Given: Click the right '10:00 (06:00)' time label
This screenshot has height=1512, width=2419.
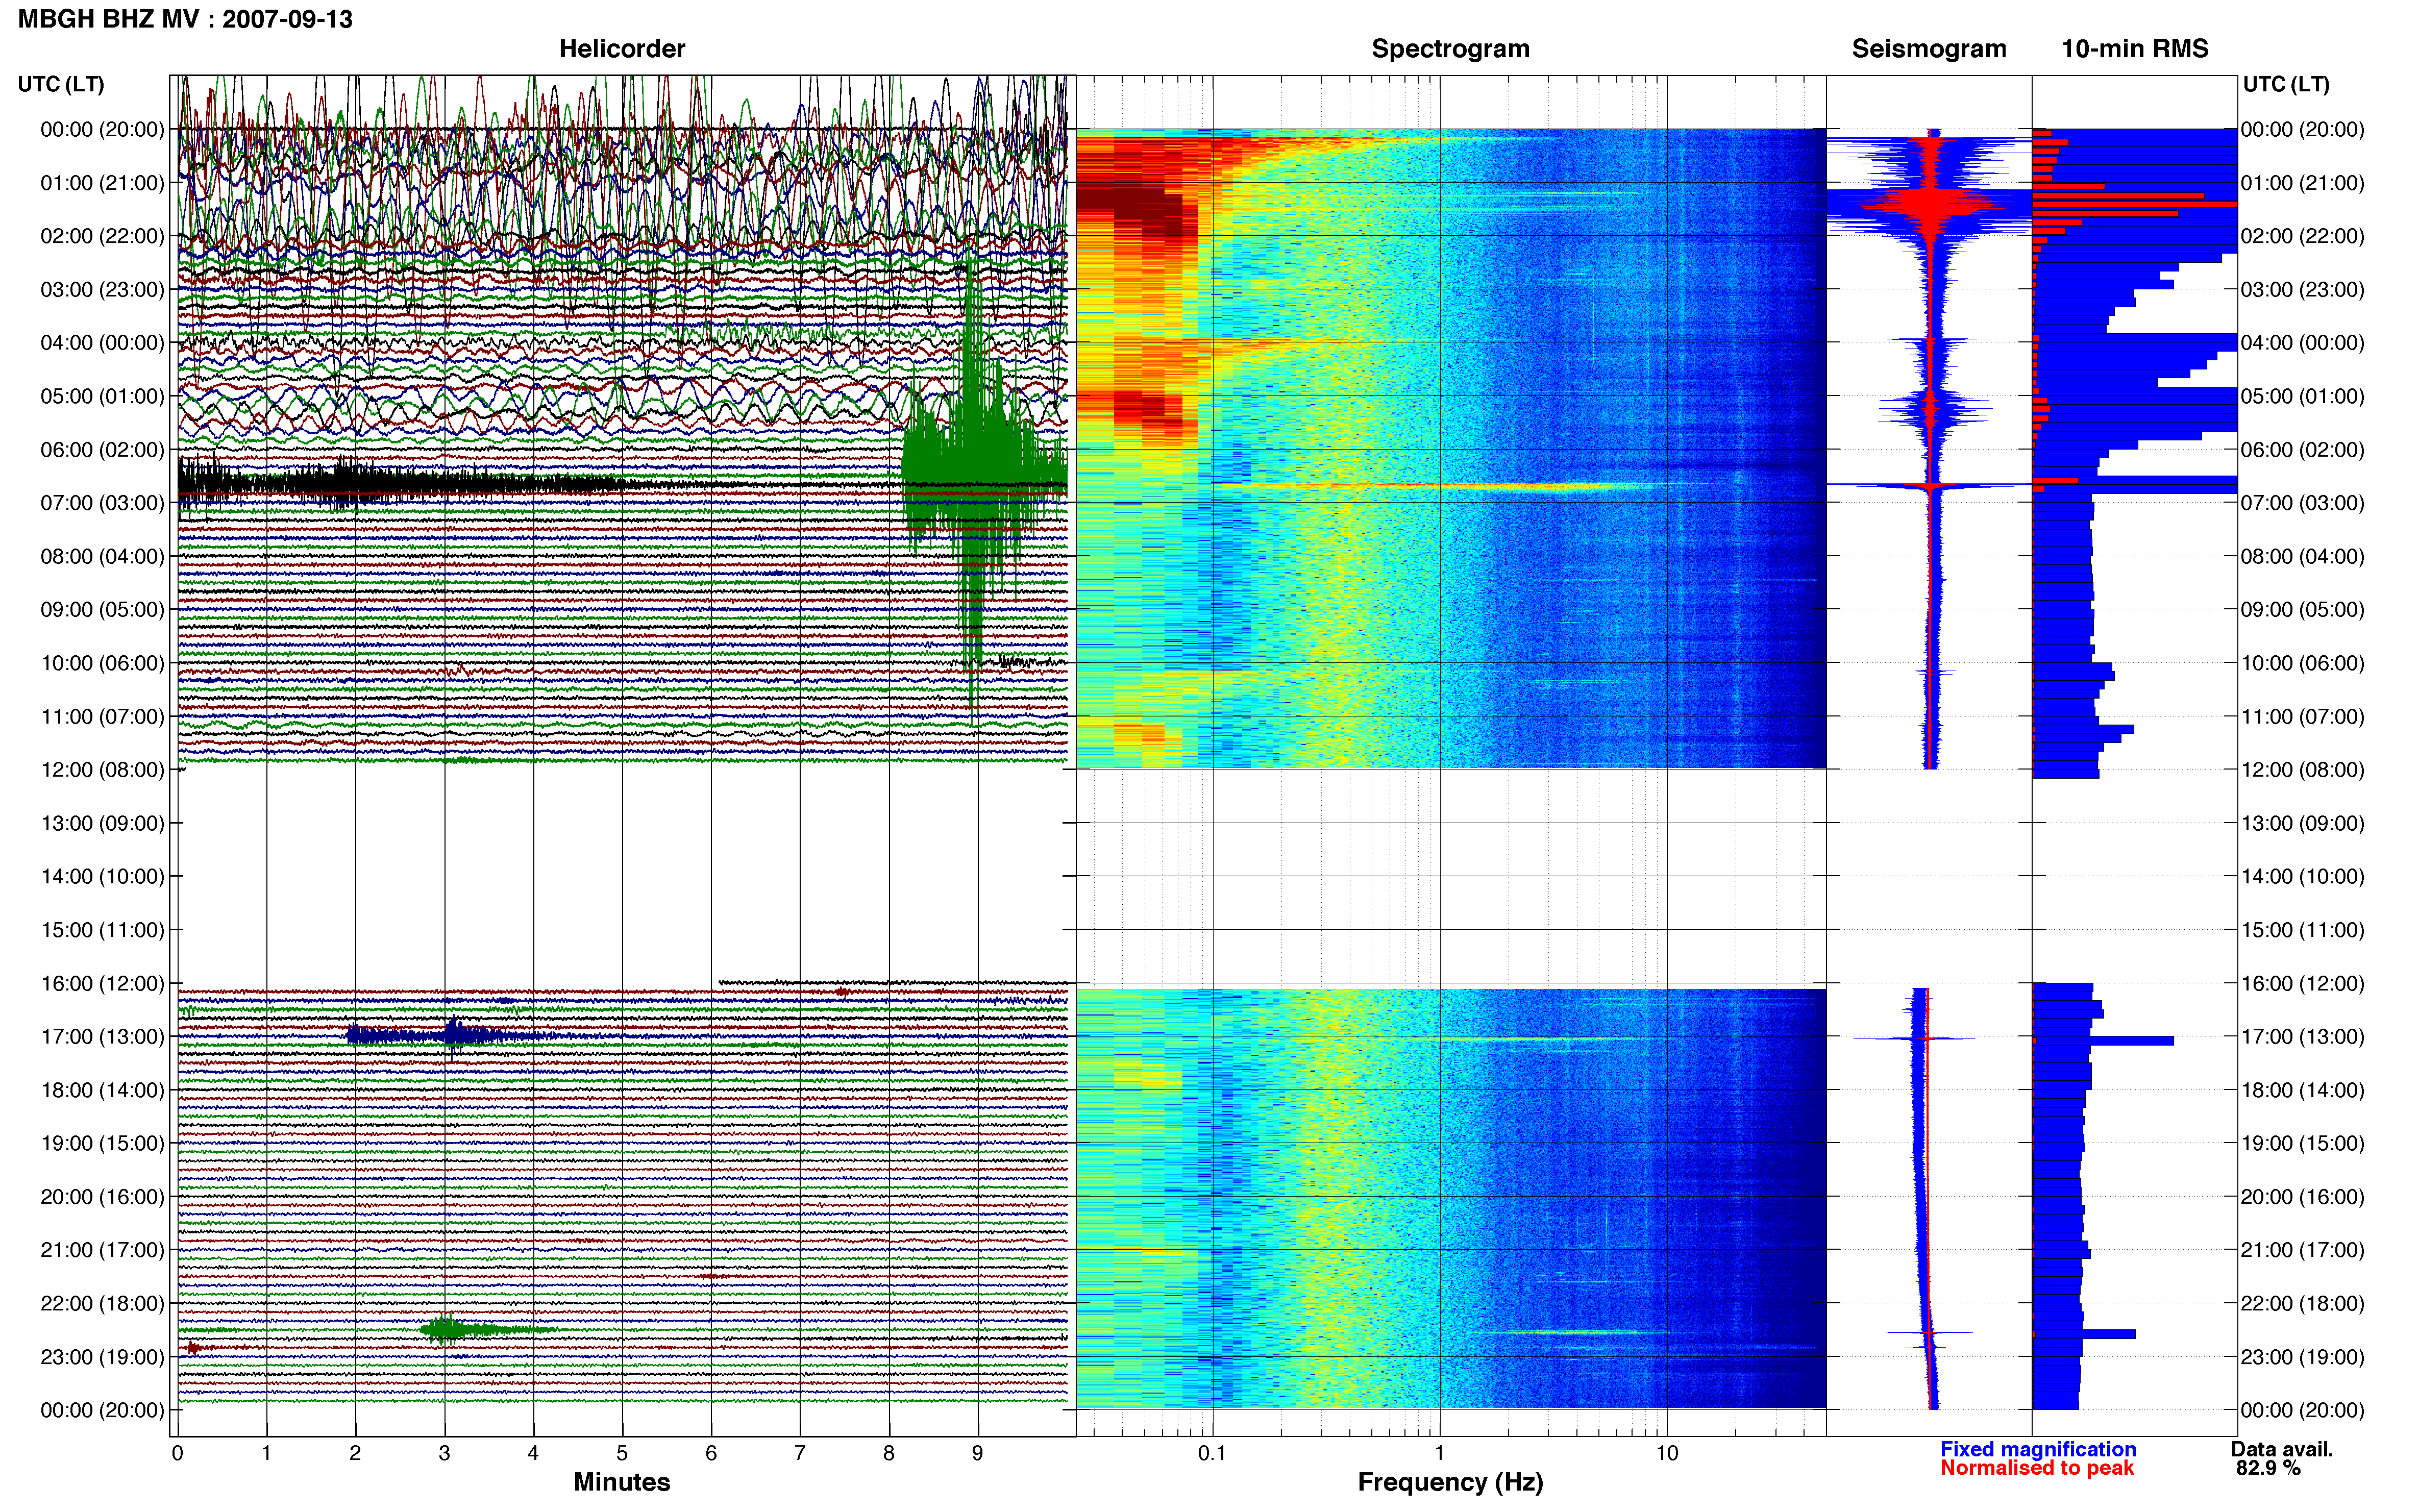Looking at the screenshot, I should coord(2303,663).
